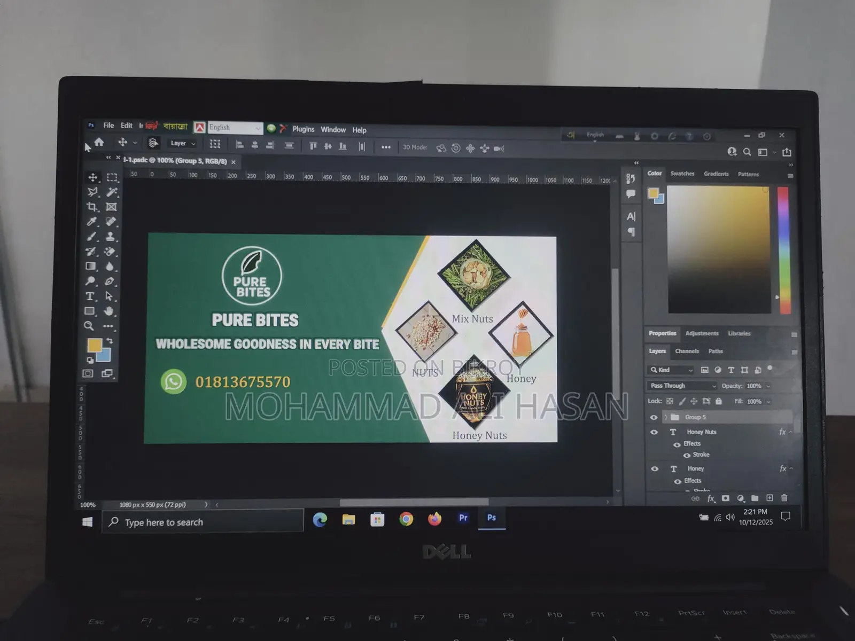Image resolution: width=855 pixels, height=641 pixels.
Task: Open the Pass Through blend mode dropdown
Action: 682,386
